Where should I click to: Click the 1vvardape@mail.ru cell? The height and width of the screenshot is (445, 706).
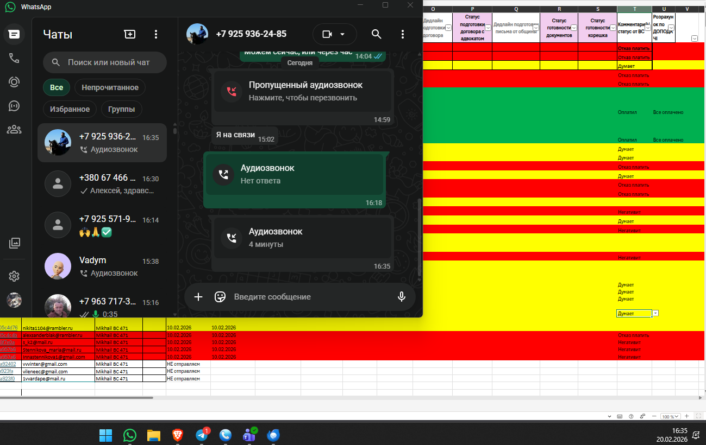[x=58, y=379]
